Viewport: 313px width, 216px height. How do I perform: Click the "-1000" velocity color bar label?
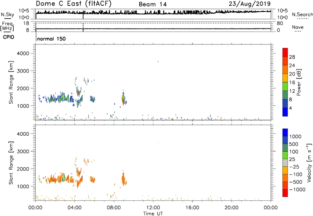(x=297, y=189)
